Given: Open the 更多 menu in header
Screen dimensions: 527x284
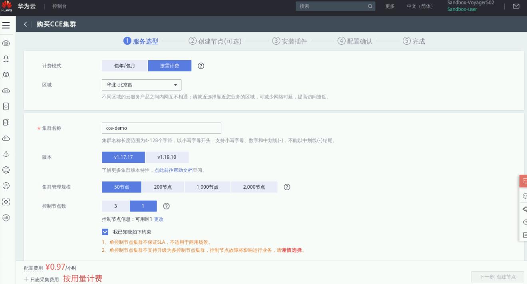Looking at the screenshot, I should point(390,6).
